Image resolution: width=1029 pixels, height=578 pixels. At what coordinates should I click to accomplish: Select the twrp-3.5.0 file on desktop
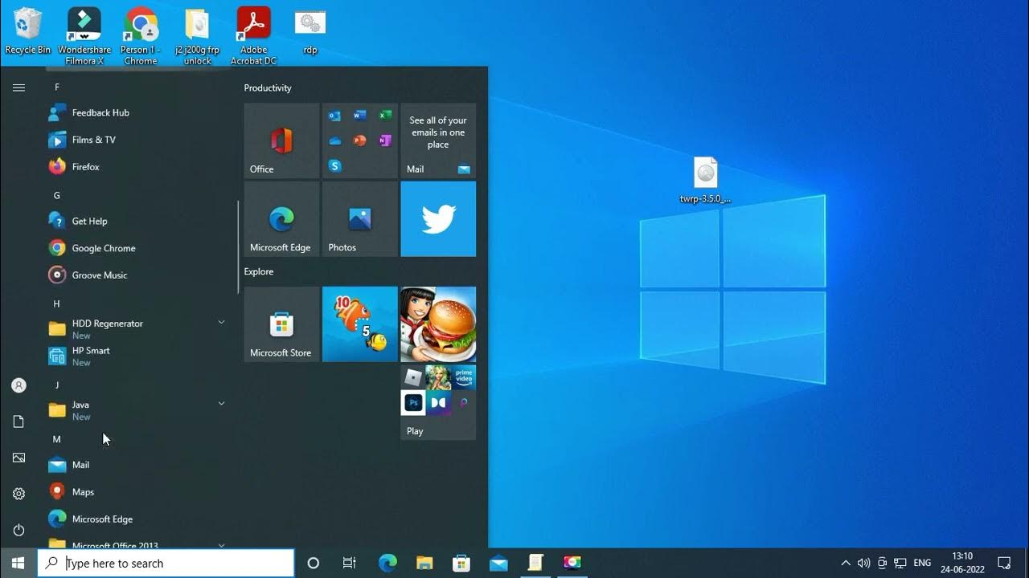pos(705,180)
